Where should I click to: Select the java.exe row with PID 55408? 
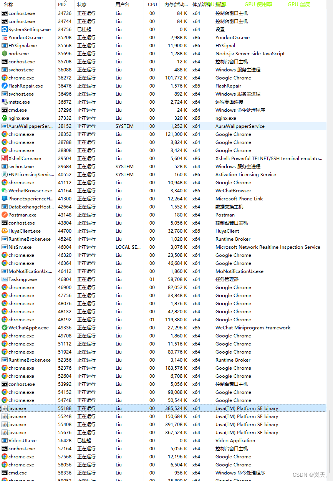(163, 425)
